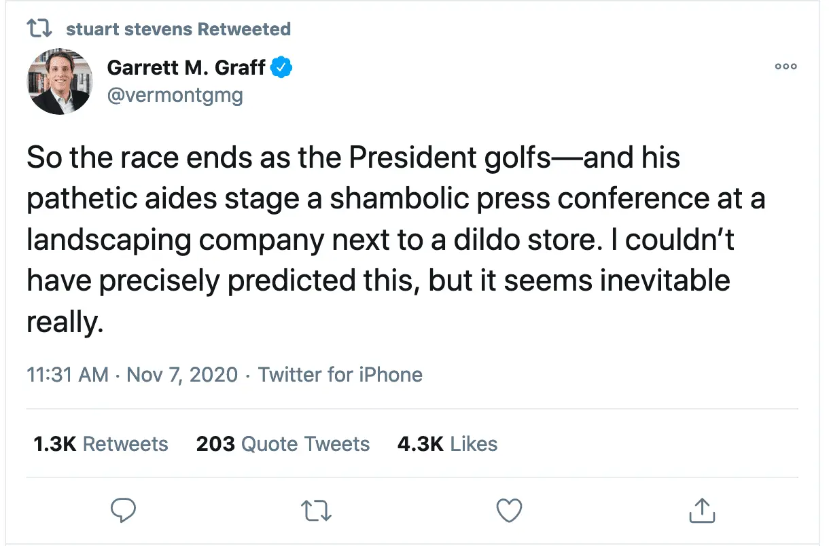829x546 pixels.
Task: Open the Garrett M. Graff display name
Action: (x=186, y=67)
